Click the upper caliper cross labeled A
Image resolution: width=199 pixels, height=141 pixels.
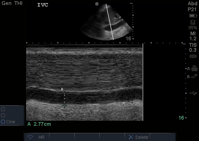(65, 92)
